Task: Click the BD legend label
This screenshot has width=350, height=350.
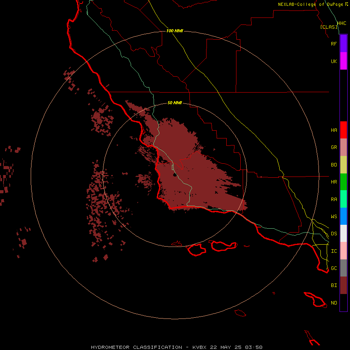Action: pyautogui.click(x=334, y=165)
